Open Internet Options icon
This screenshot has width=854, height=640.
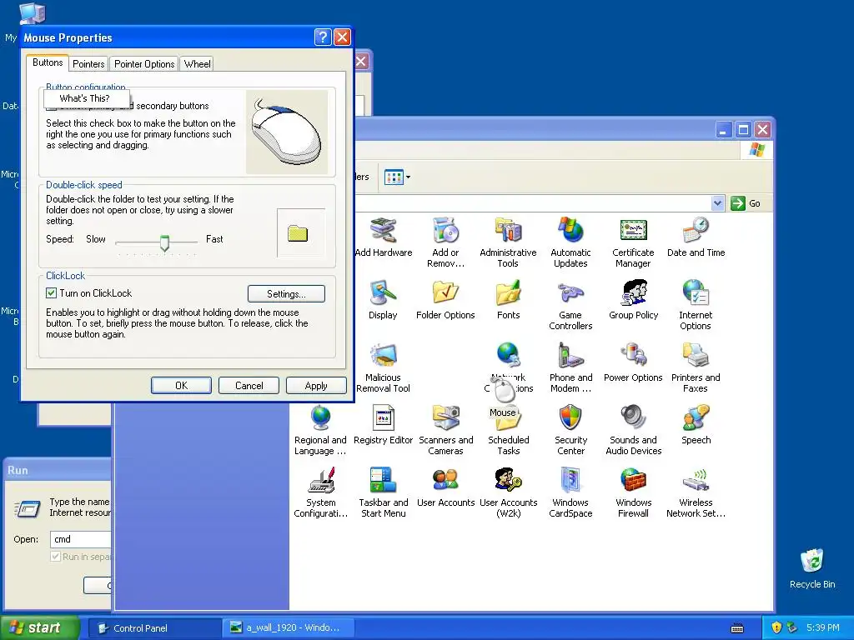tap(696, 305)
